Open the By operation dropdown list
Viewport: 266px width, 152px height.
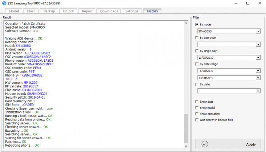(258, 44)
